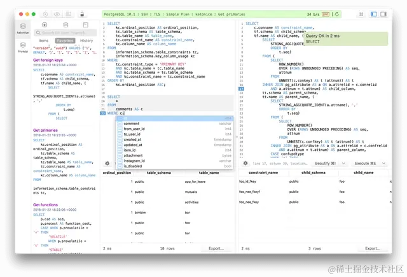Image resolution: width=407 pixels, height=277 pixels.
Task: Choose 'comment' from autocomplete list
Action: tap(174, 124)
